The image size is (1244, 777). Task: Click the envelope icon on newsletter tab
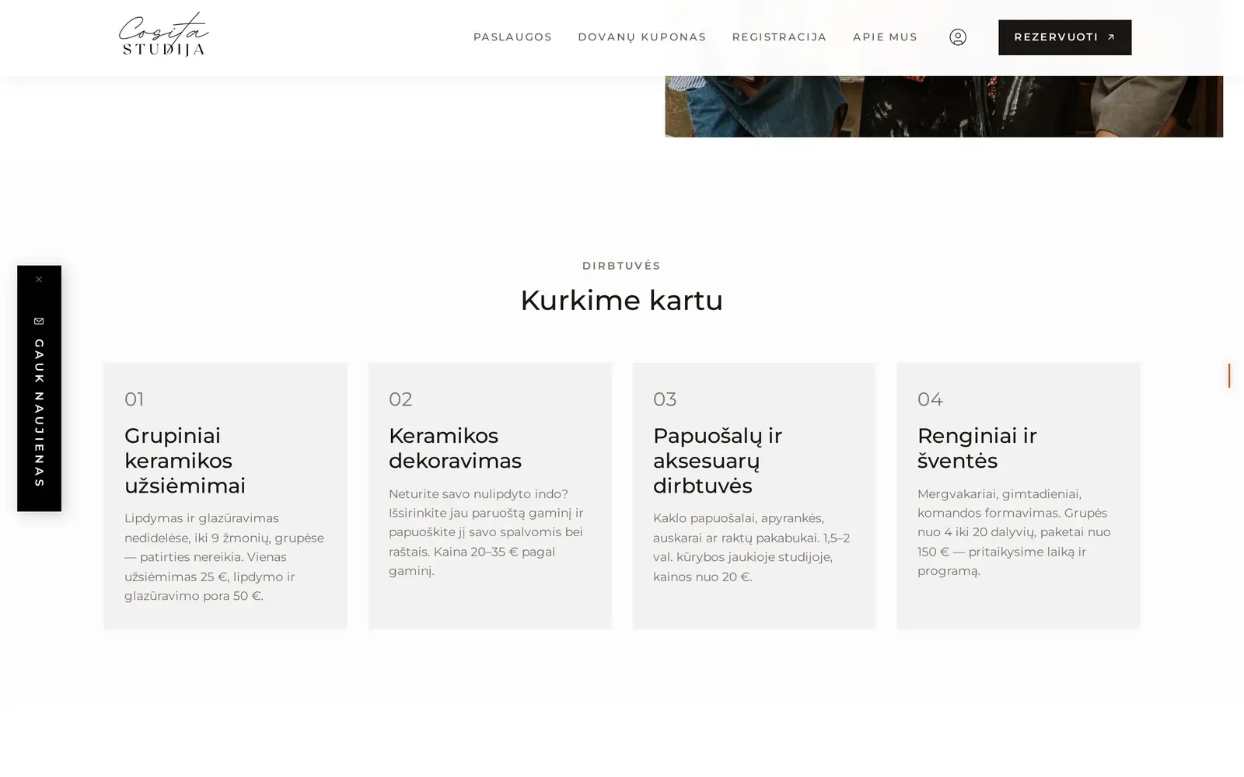coord(39,321)
